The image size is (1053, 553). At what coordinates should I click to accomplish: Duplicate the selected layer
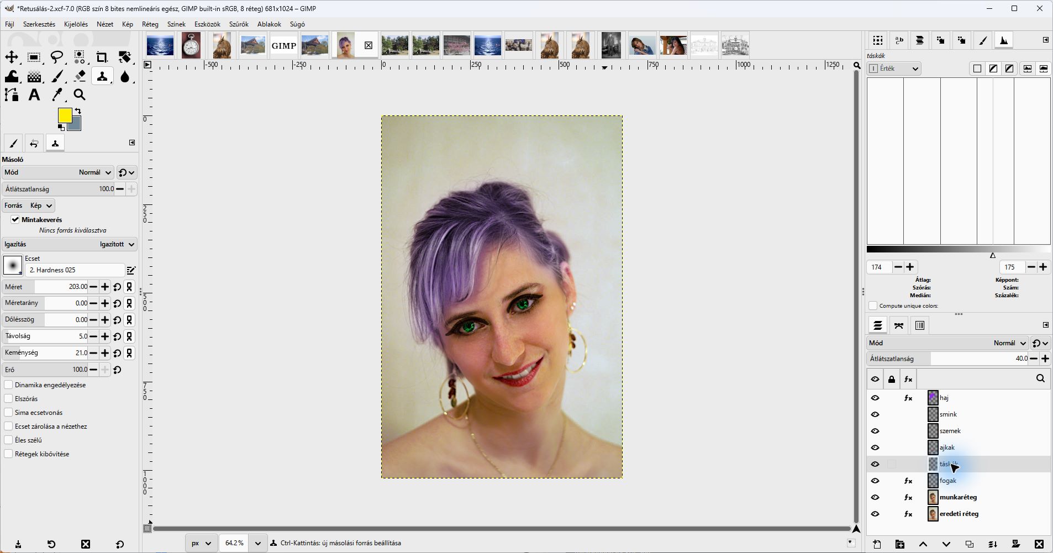point(969,544)
